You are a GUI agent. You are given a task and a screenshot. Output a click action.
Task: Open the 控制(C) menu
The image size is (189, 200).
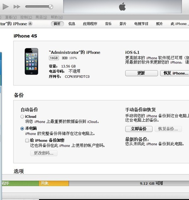pyautogui.click(x=26, y=17)
